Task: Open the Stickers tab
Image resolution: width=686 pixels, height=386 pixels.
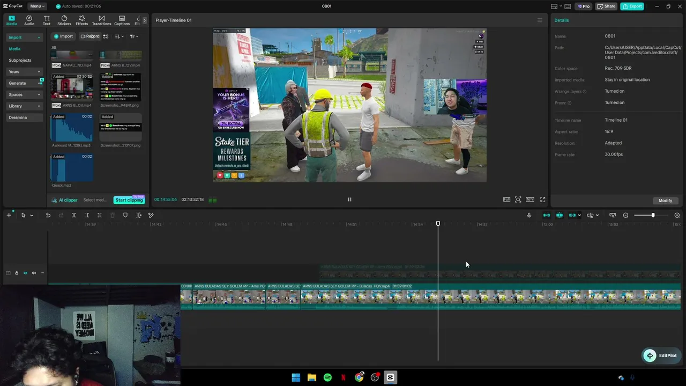Action: click(64, 20)
